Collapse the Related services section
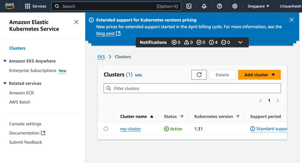 point(5,83)
